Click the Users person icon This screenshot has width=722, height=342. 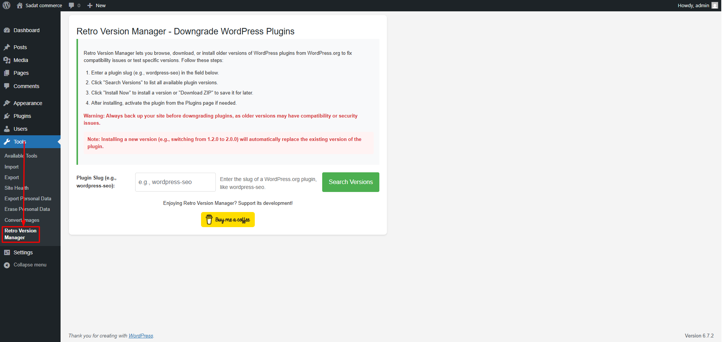click(7, 129)
